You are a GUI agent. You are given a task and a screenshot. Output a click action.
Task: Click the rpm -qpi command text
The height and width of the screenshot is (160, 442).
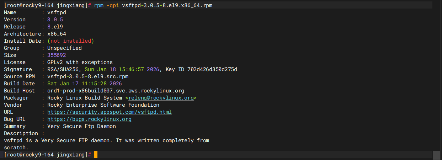[107, 5]
